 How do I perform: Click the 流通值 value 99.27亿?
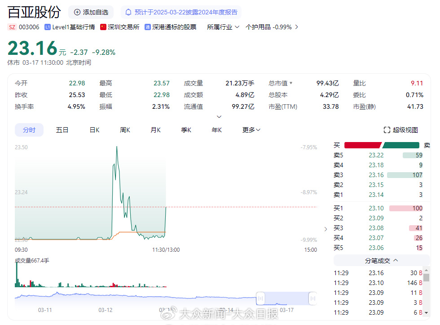243,107
